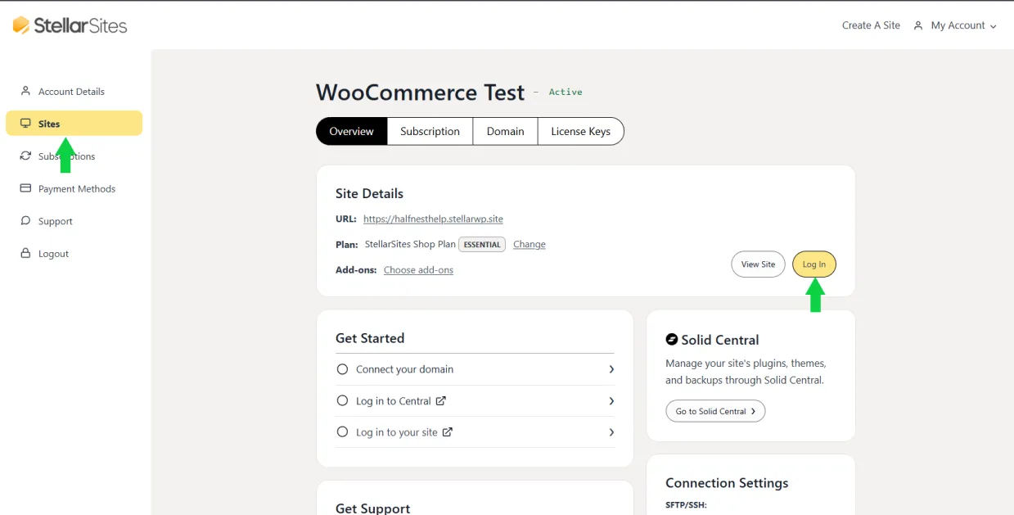Expand the Connect your domain item
The width and height of the screenshot is (1014, 515).
tap(611, 369)
